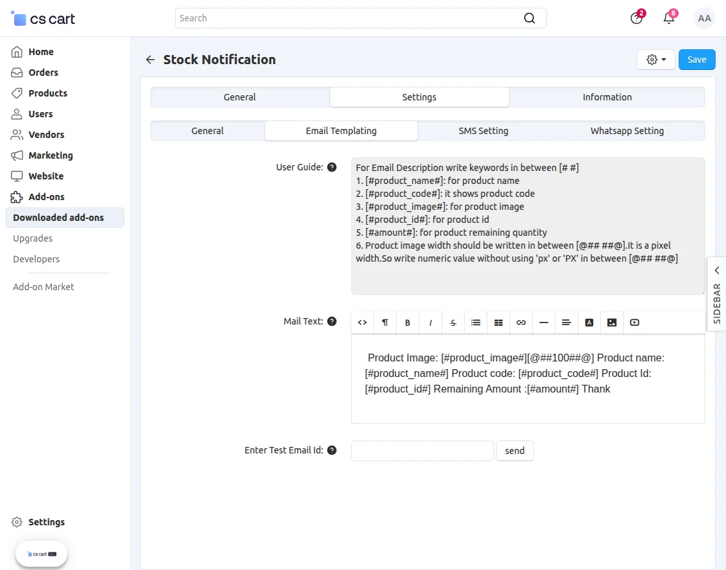
Task: Open the text color picker in the toolbar
Action: (x=589, y=322)
